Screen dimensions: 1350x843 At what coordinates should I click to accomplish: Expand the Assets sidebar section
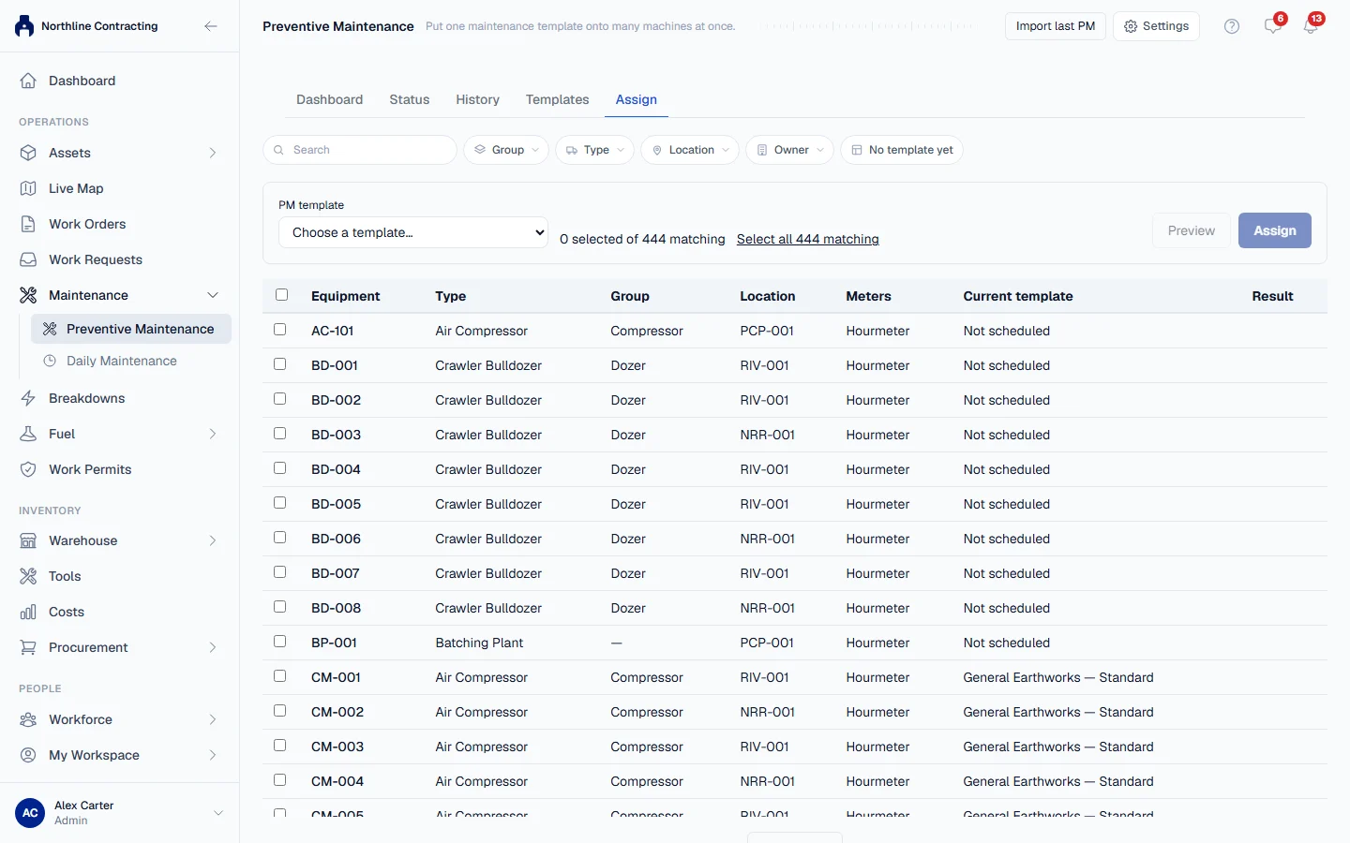pos(213,153)
